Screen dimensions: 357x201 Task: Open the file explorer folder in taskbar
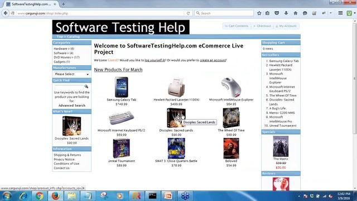pyautogui.click(x=71, y=196)
